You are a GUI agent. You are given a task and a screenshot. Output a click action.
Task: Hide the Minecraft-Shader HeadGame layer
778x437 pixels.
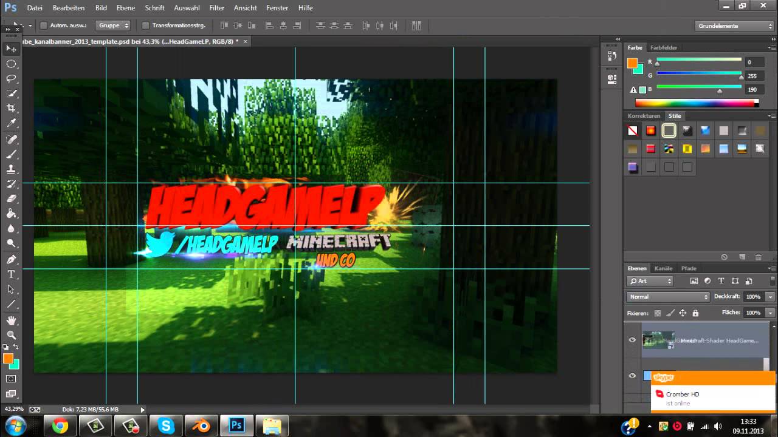point(632,340)
